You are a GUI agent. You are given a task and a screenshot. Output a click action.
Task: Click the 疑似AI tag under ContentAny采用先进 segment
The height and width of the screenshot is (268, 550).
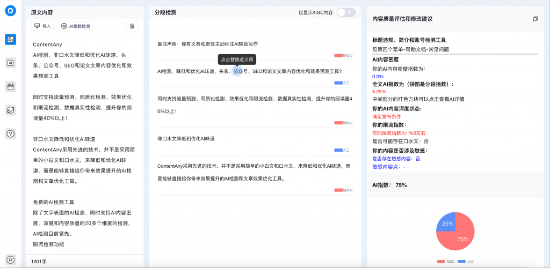(x=343, y=190)
